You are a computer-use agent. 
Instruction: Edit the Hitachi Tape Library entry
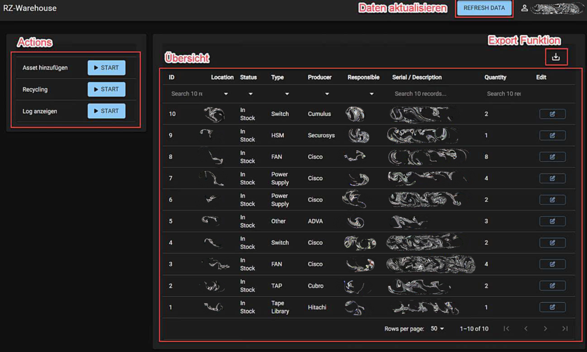coord(552,307)
